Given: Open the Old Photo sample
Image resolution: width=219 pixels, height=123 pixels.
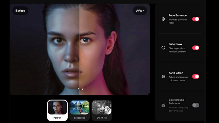Looking at the screenshot, I should pyautogui.click(x=102, y=110).
